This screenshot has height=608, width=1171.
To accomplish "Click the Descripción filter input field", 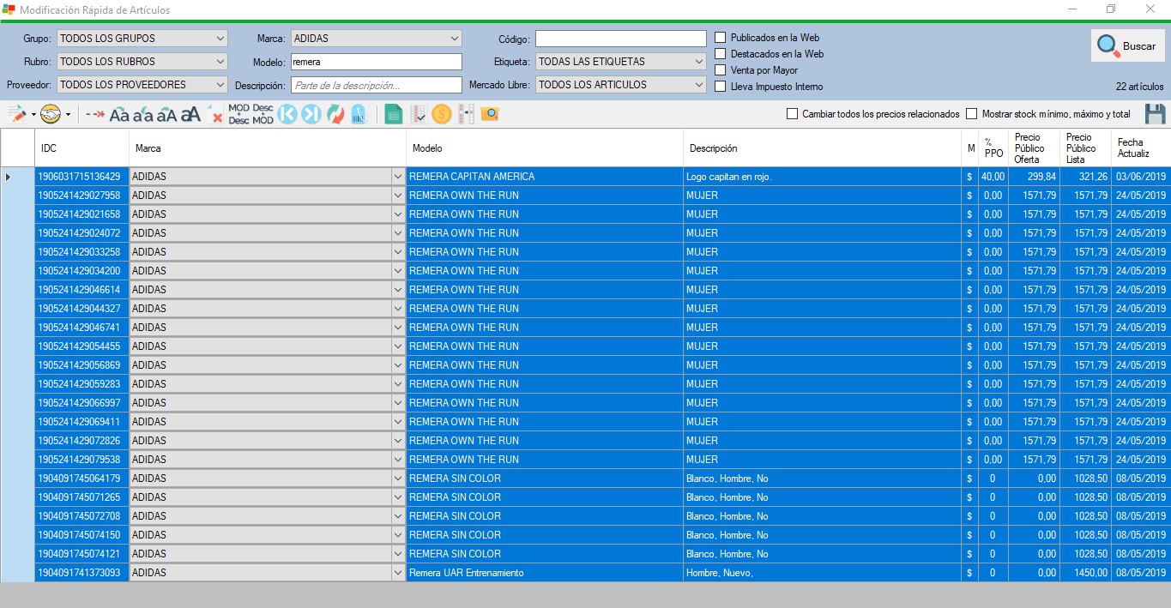I will (377, 85).
